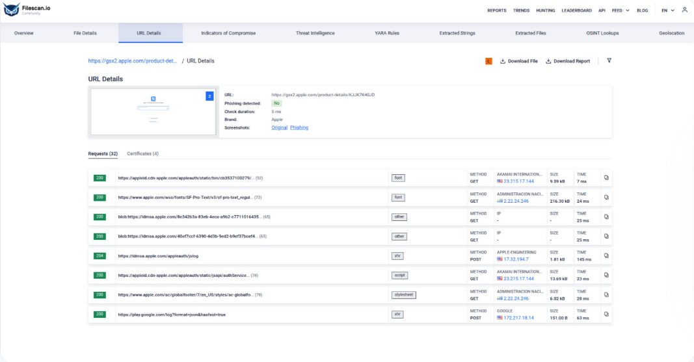The width and height of the screenshot is (694, 362).
Task: Click the script type tag
Action: click(x=399, y=276)
